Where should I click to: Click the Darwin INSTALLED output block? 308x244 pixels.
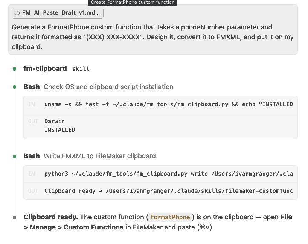coord(160,126)
